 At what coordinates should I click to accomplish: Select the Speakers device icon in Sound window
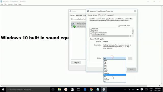coord(73,25)
